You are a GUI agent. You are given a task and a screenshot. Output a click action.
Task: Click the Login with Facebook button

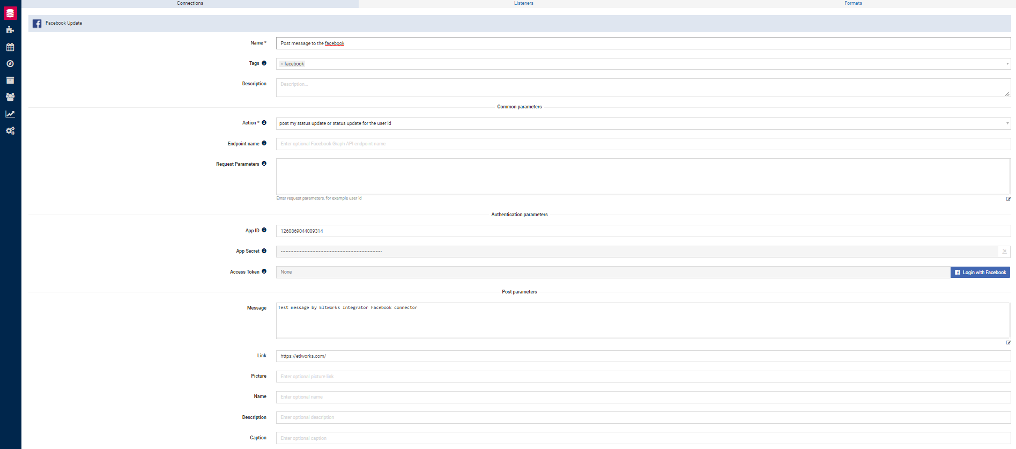click(x=980, y=273)
